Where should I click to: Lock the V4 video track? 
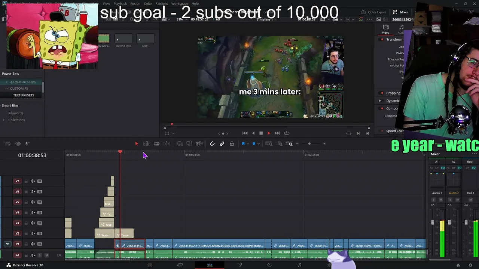tap(26, 213)
